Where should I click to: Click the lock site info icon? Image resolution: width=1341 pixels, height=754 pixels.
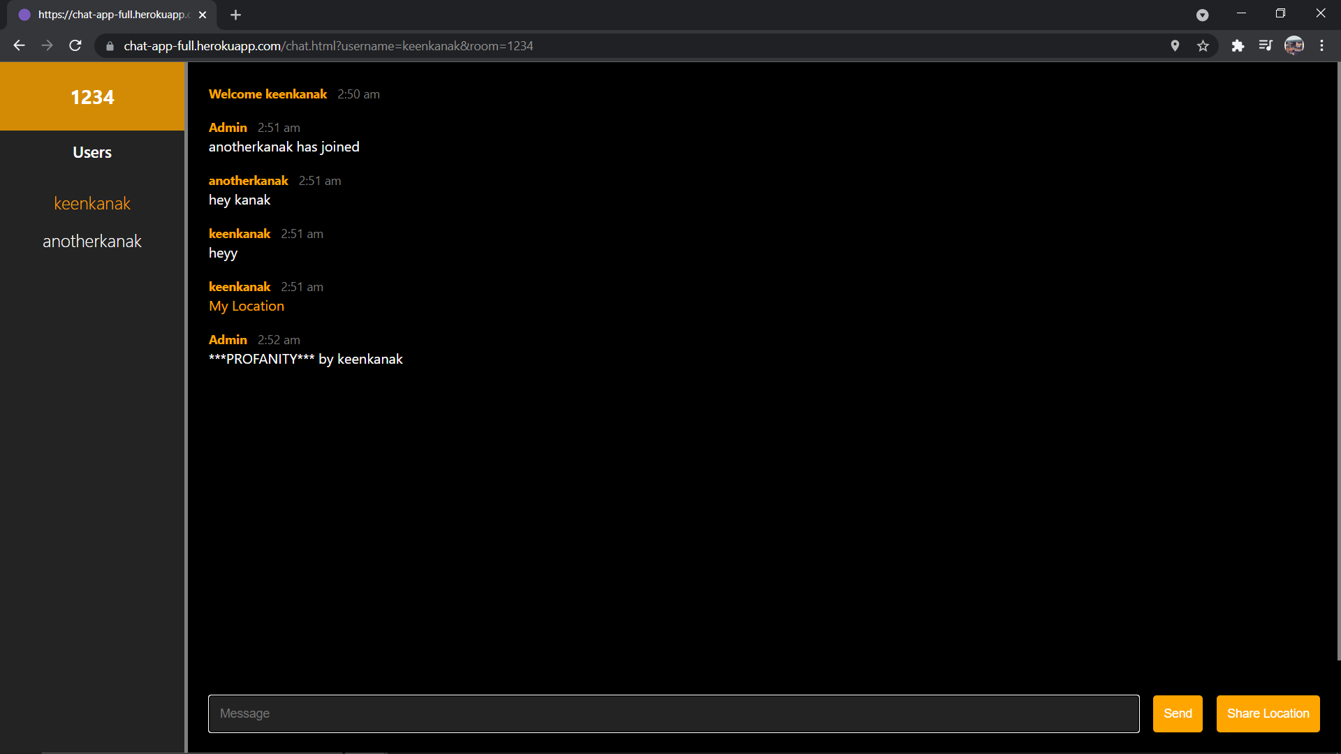click(110, 46)
